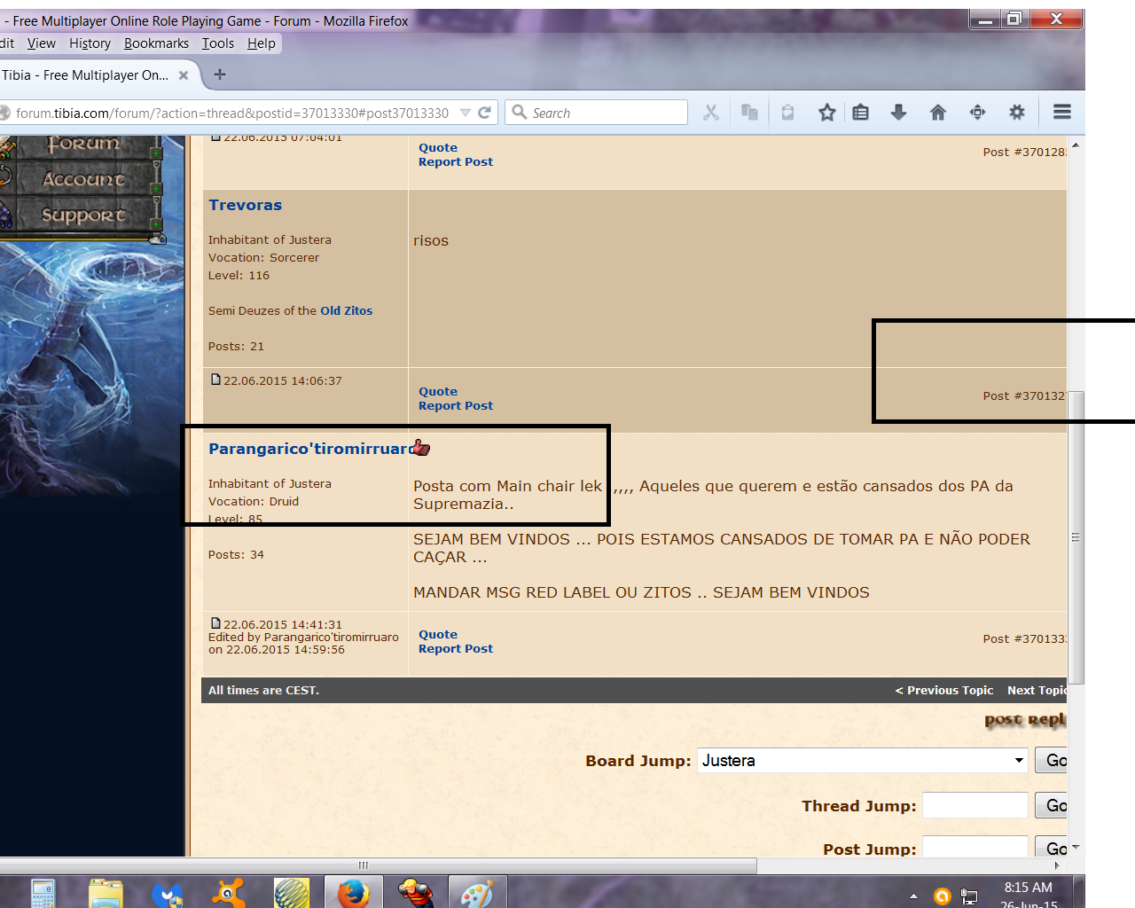Click Previous Topic navigation link

tap(944, 691)
